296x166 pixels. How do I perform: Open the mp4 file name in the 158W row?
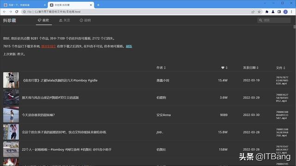click(282, 149)
